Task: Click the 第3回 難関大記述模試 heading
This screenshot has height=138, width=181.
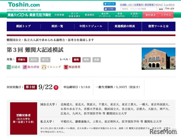Action: pos(35,50)
